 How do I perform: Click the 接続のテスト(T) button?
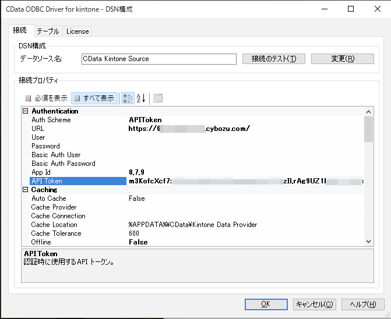coord(274,59)
